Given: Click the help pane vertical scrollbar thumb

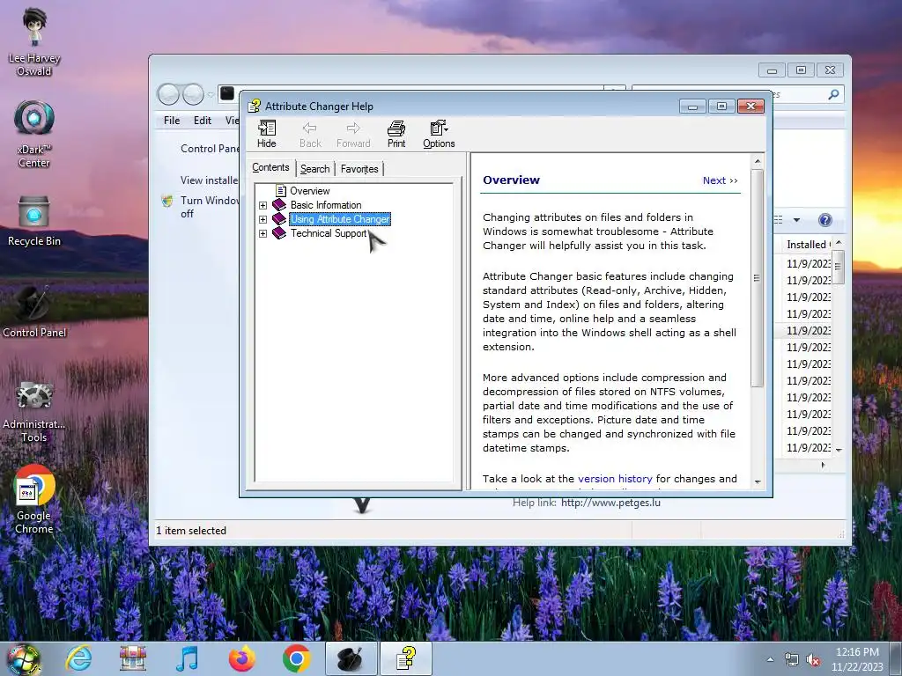Looking at the screenshot, I should pyautogui.click(x=758, y=277).
